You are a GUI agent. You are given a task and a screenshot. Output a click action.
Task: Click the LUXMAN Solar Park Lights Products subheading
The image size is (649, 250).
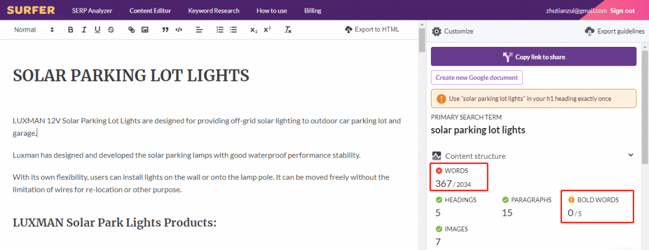point(115,223)
